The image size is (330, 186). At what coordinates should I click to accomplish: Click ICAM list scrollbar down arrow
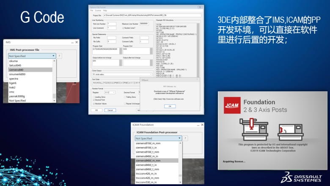point(180,182)
